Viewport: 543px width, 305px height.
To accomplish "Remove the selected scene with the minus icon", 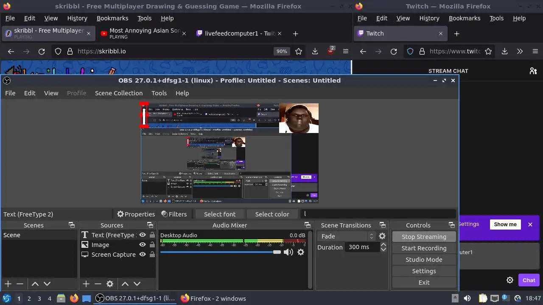I will tap(20, 284).
